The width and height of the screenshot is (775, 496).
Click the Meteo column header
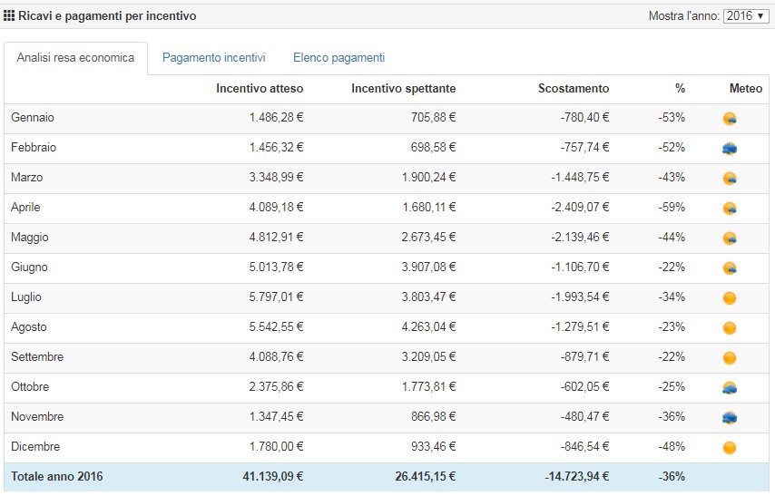coord(745,89)
